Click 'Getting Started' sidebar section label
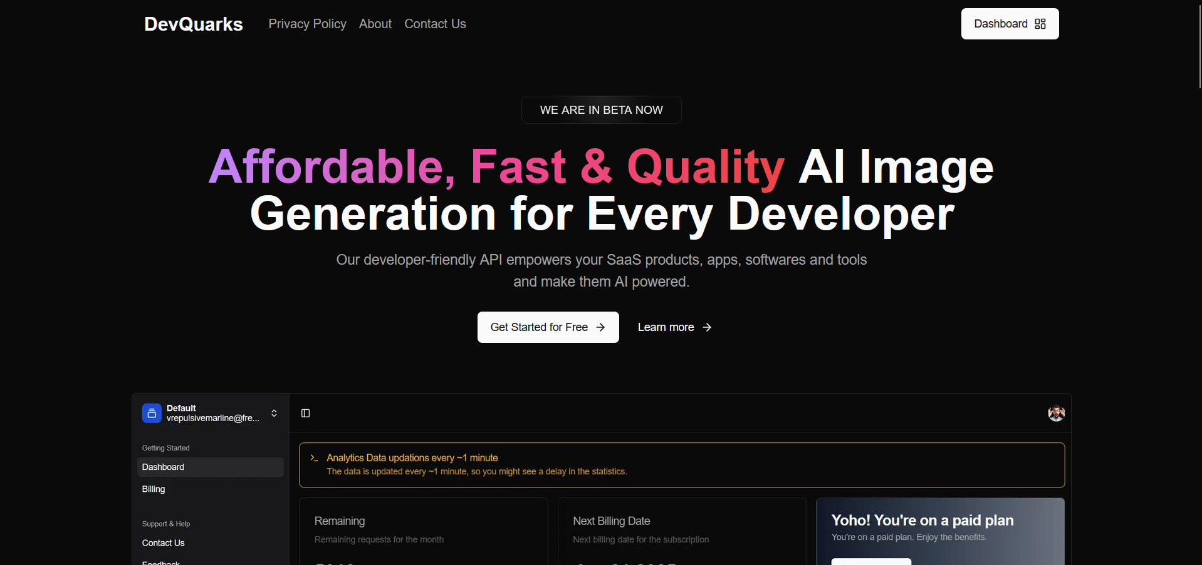Viewport: 1202px width, 565px height. [165, 448]
